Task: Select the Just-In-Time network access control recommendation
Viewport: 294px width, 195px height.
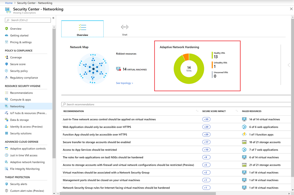Action: tap(176, 119)
